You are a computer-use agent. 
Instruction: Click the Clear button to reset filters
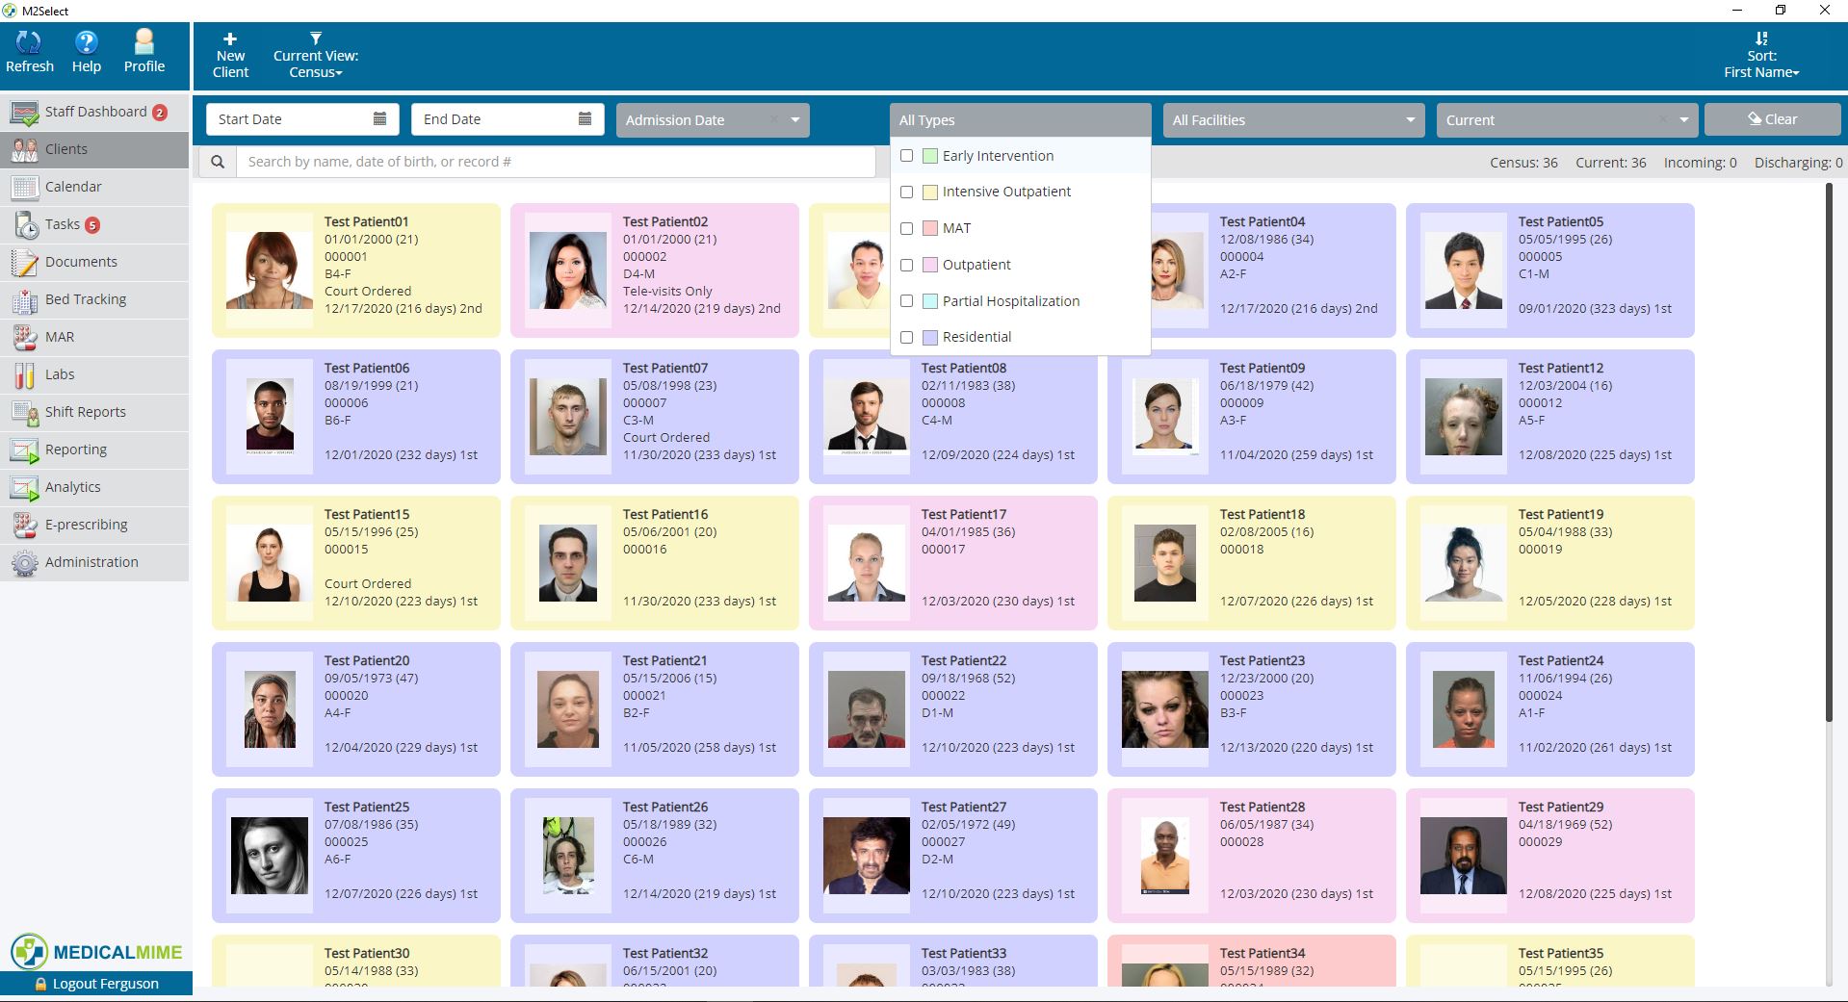point(1772,118)
